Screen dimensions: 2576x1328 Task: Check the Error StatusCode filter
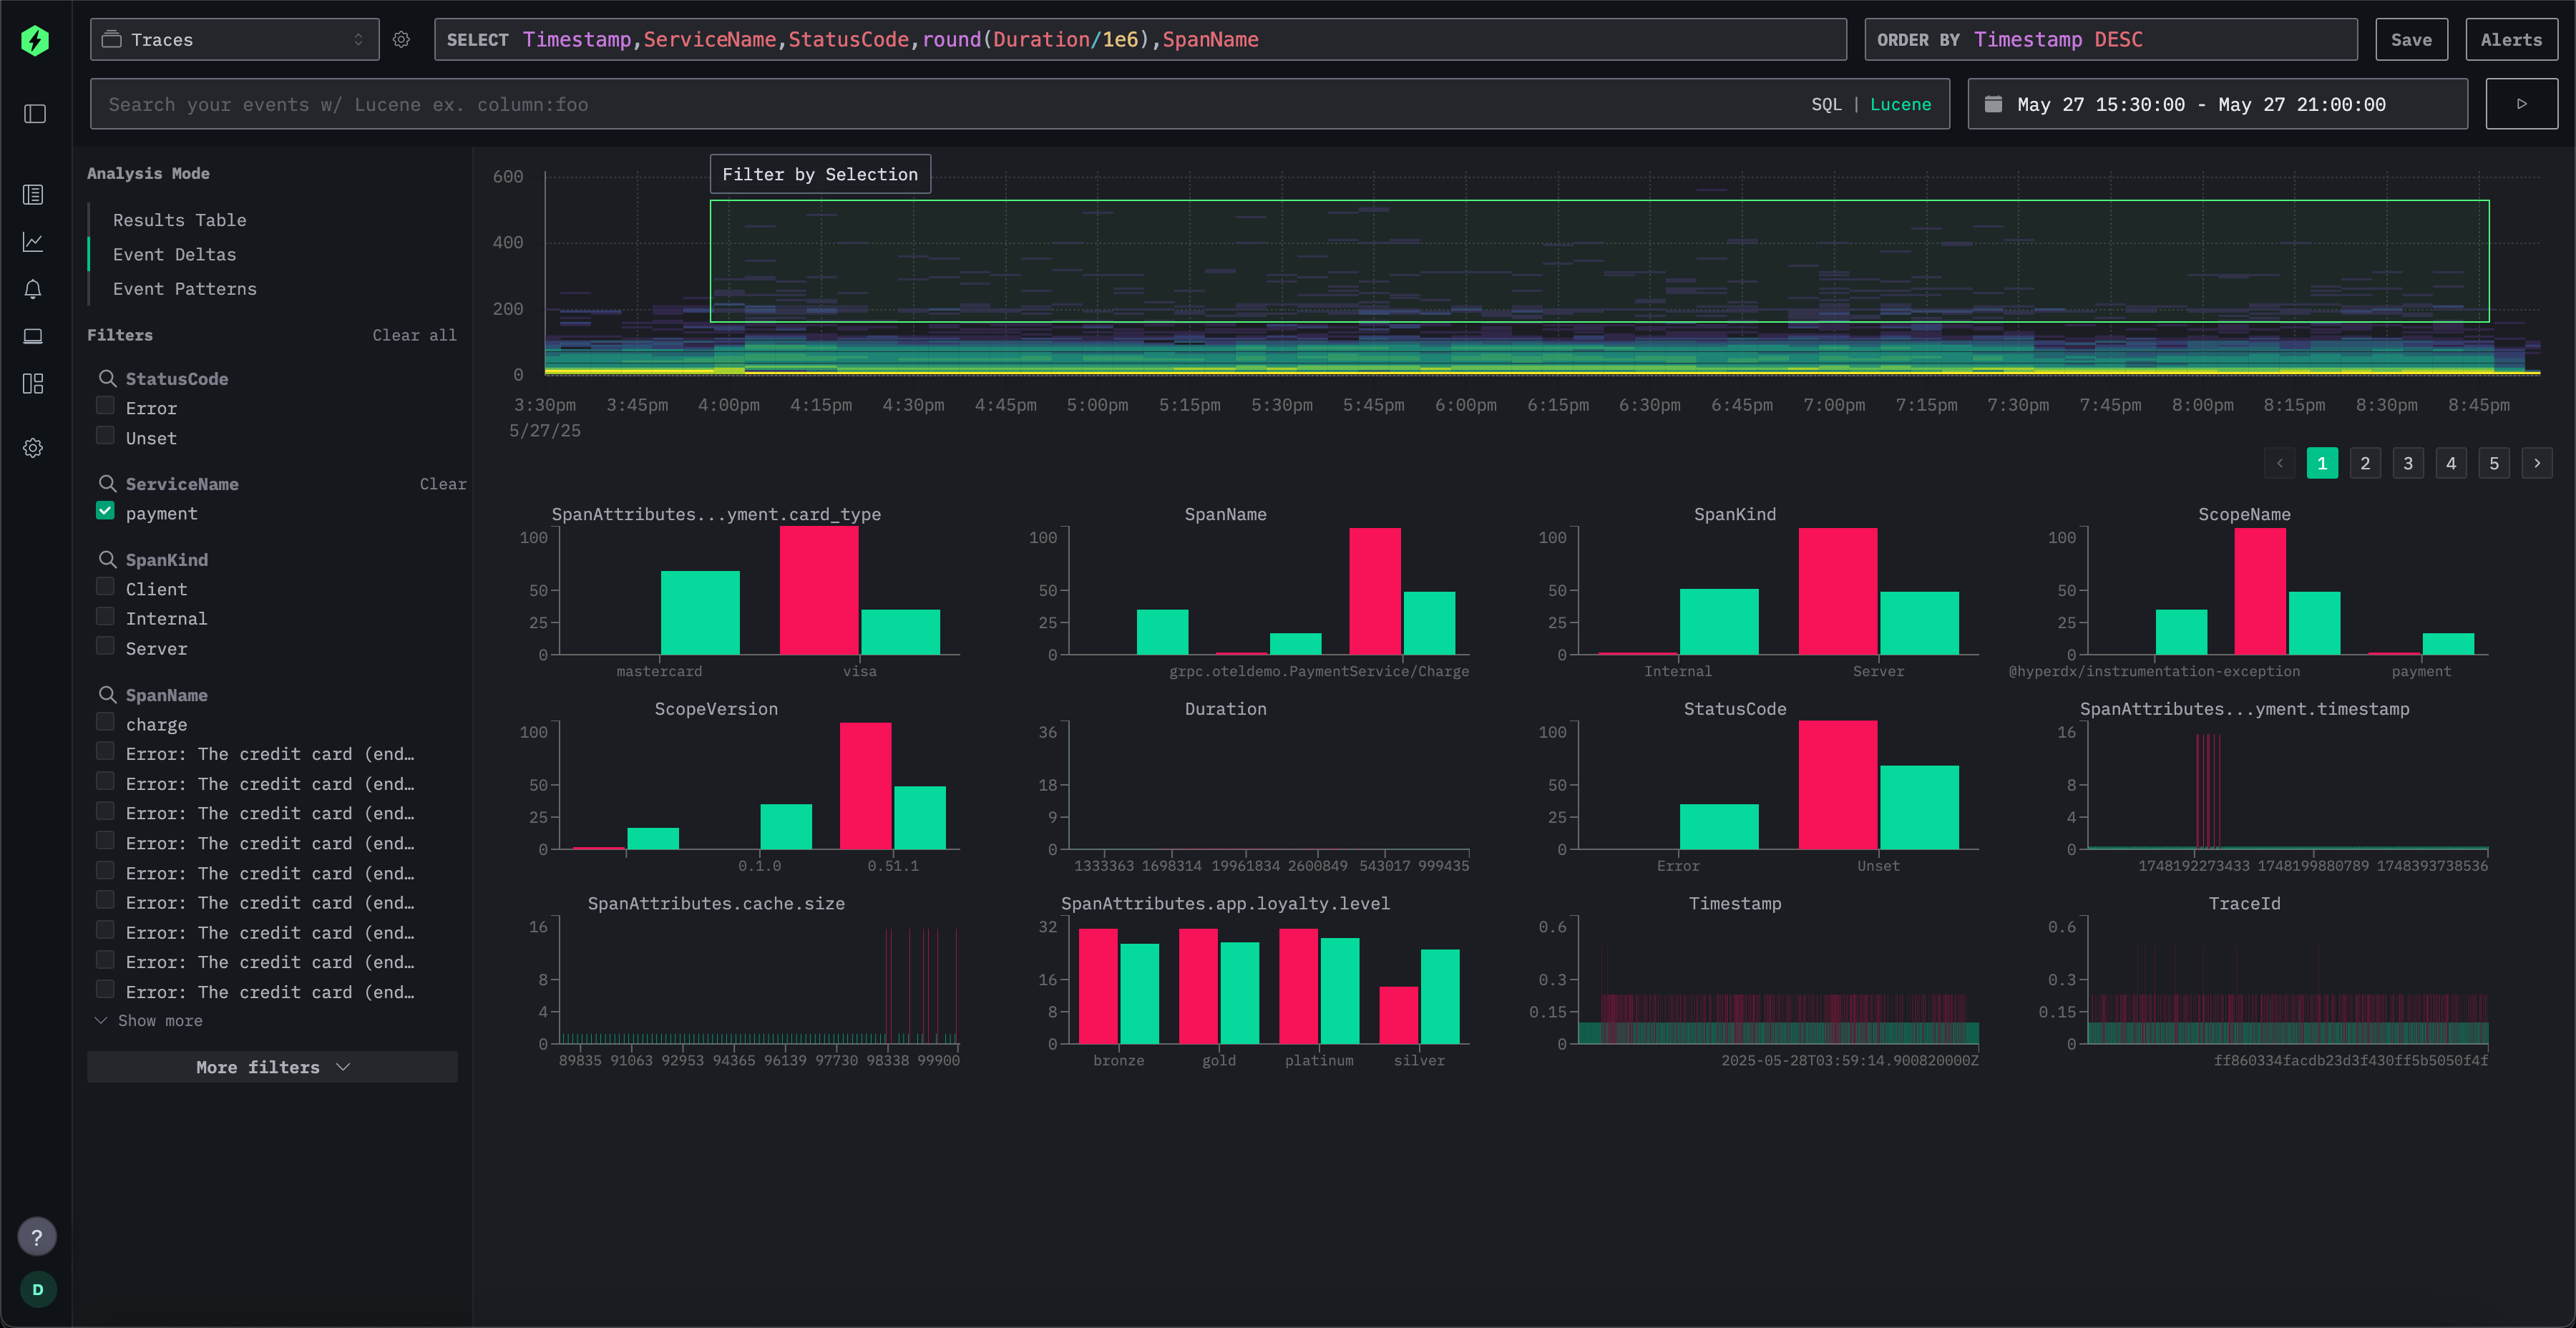(x=105, y=405)
